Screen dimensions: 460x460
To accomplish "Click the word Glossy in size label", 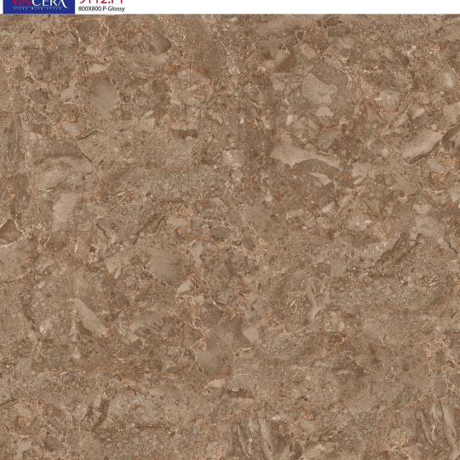I will [x=117, y=9].
